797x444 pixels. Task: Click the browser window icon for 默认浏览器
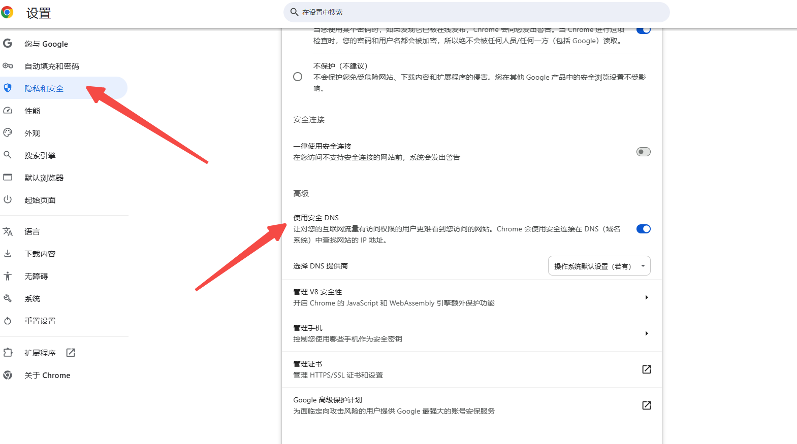pos(8,177)
